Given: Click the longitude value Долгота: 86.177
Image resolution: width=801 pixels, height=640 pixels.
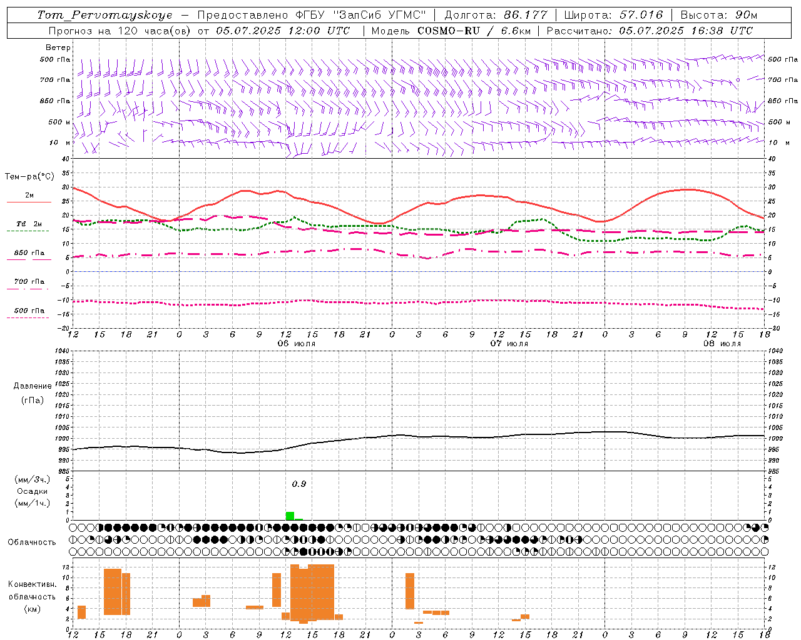Looking at the screenshot, I should click(x=496, y=15).
